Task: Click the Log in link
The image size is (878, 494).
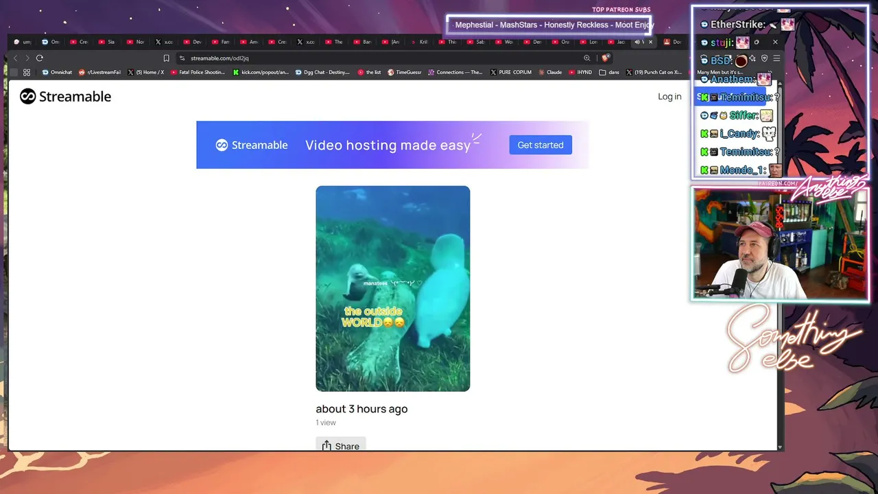Action: coord(669,97)
